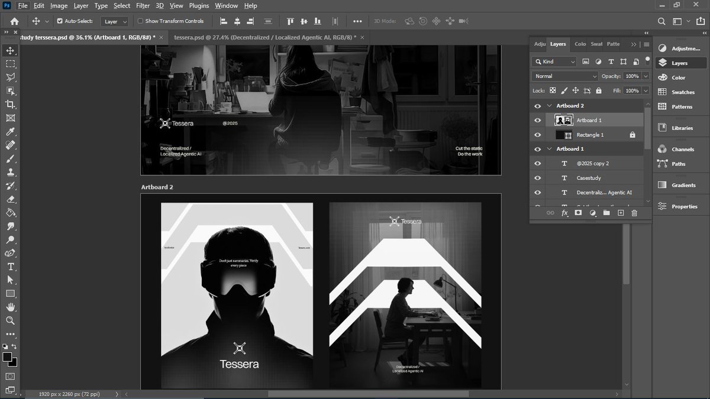Viewport: 710px width, 399px height.
Task: Open the Move tool preset picker arrow
Action: coord(47,21)
